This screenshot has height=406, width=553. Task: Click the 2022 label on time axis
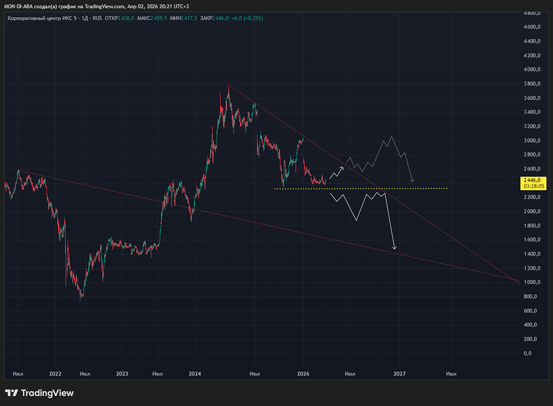pyautogui.click(x=55, y=373)
